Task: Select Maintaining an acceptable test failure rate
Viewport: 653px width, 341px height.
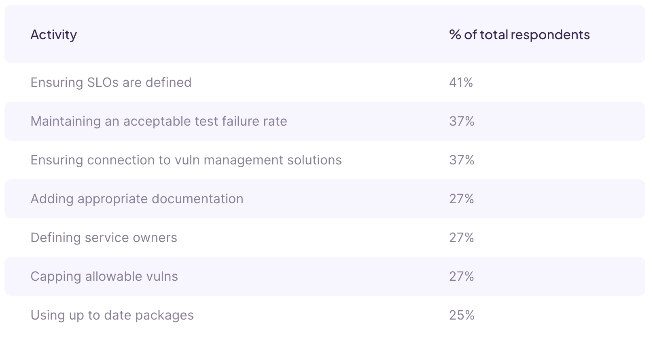Action: coord(159,121)
